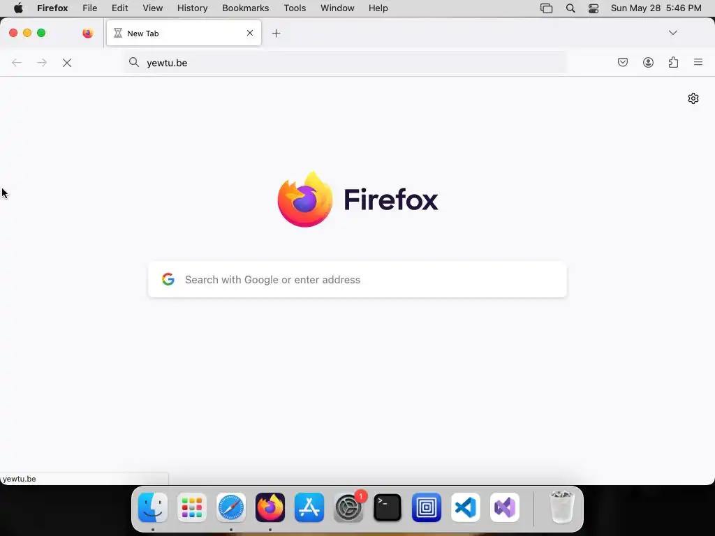The height and width of the screenshot is (536, 715).
Task: Click the screen mirroring menu bar icon
Action: click(546, 8)
